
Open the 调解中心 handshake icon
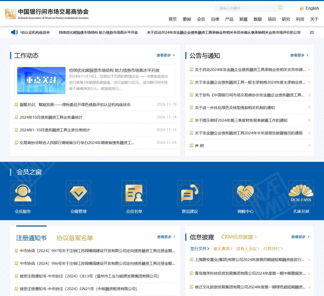point(246,193)
